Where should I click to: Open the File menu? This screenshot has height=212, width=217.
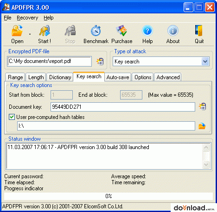pyautogui.click(x=7, y=18)
